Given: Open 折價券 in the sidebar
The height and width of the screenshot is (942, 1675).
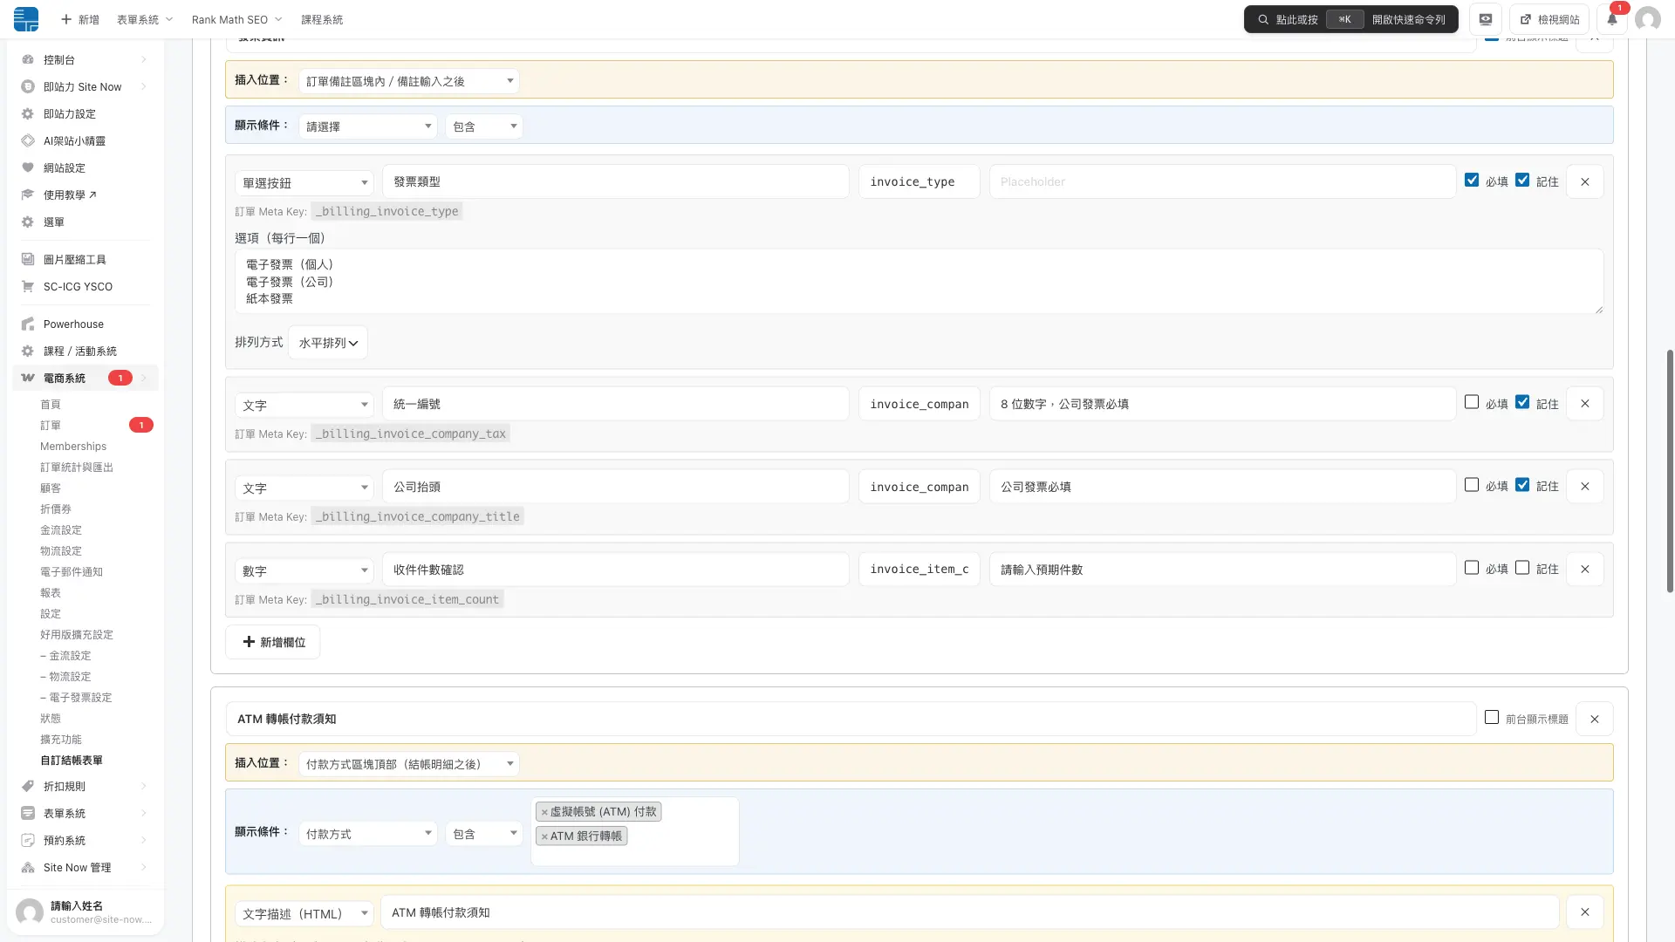Looking at the screenshot, I should 56,509.
